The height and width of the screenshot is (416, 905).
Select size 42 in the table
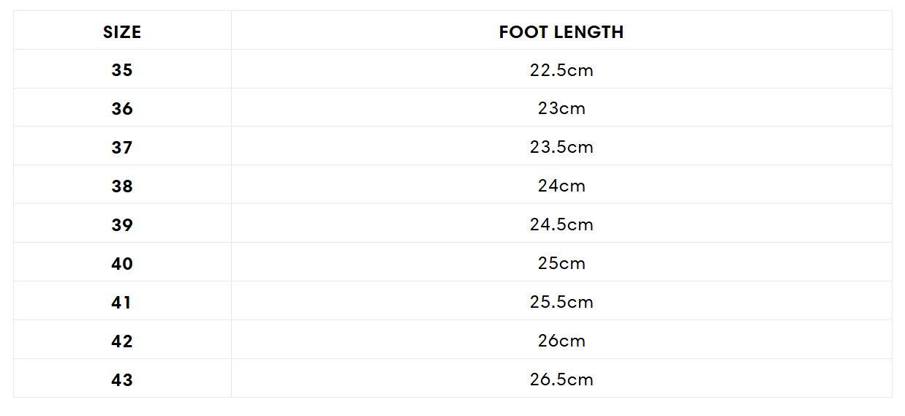[x=122, y=341]
